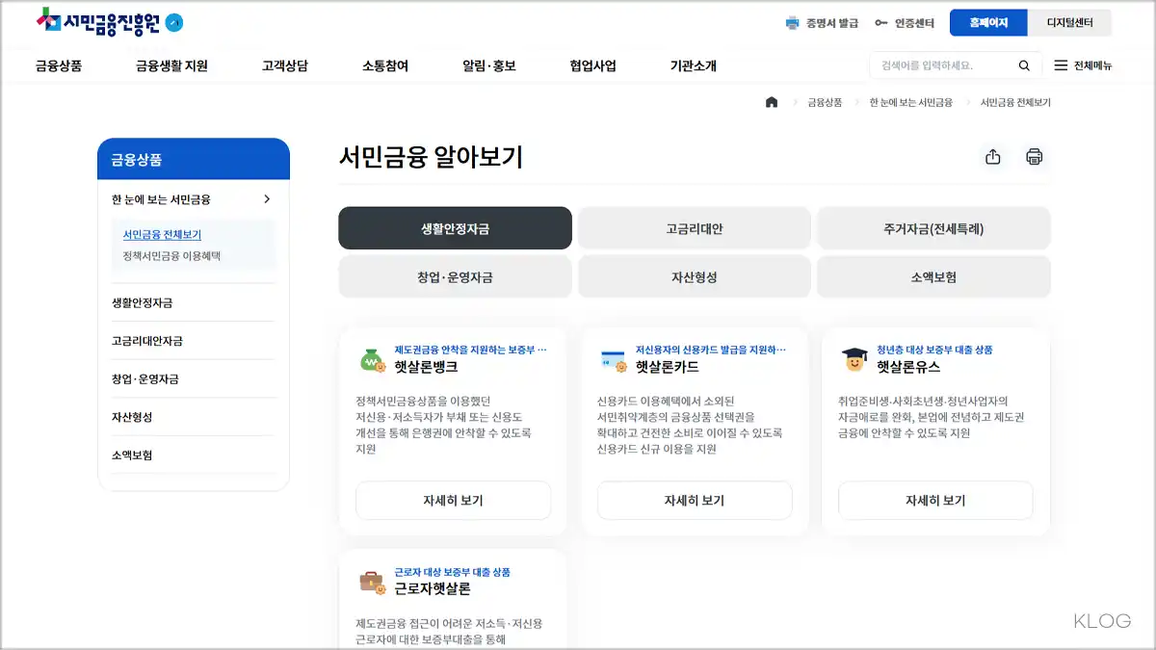Select the home icon in the breadcrumb
This screenshot has height=650, width=1156.
(x=771, y=102)
